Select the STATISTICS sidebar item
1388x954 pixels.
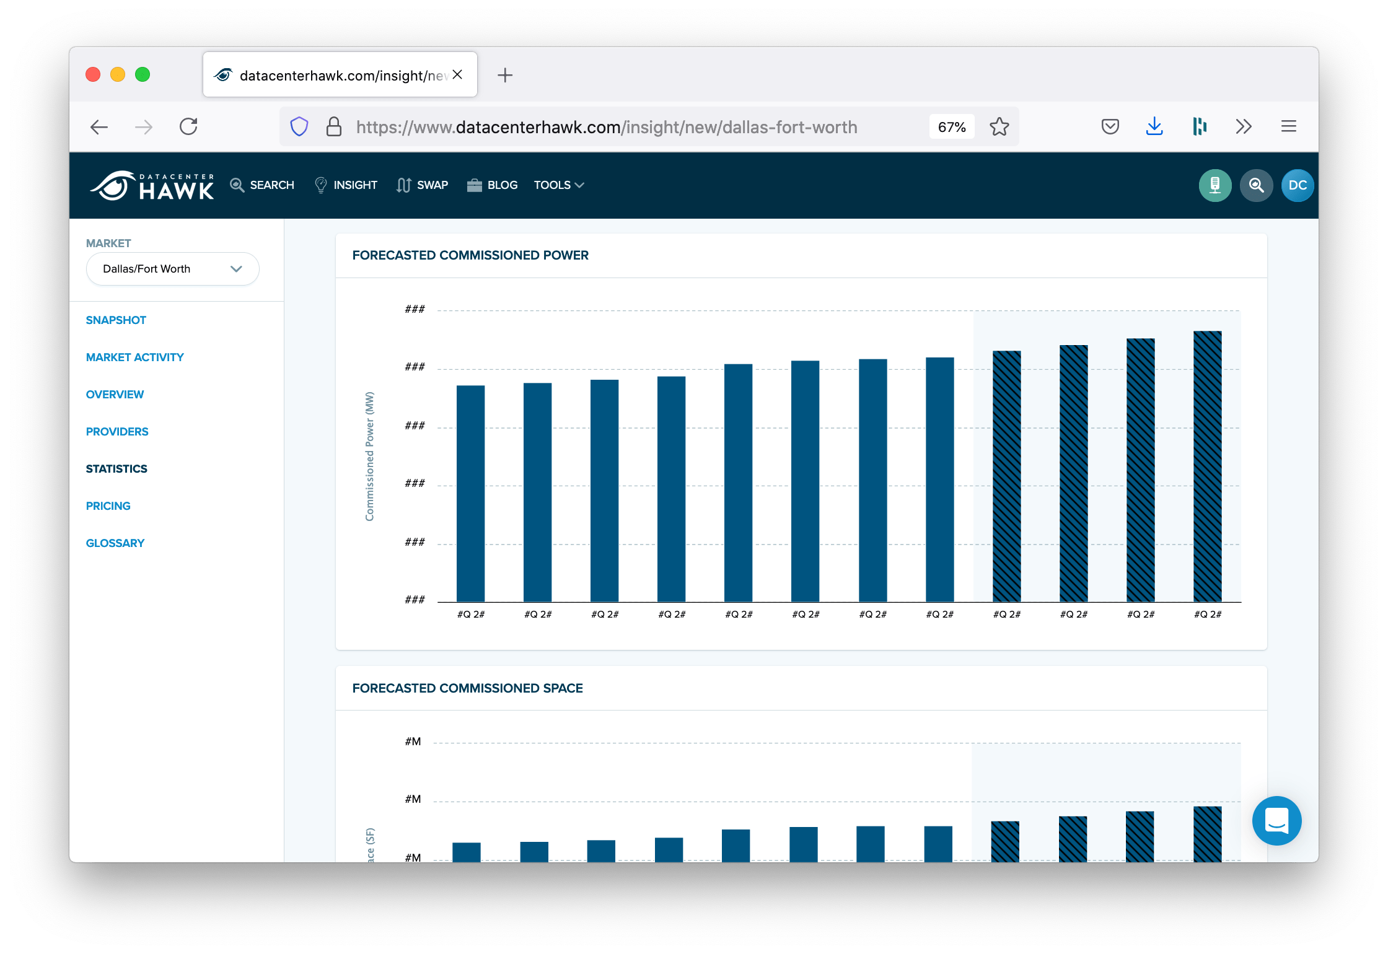(116, 469)
